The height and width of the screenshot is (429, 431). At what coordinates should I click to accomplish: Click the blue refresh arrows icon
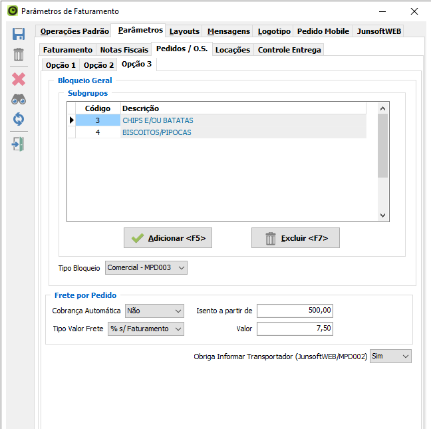19,120
